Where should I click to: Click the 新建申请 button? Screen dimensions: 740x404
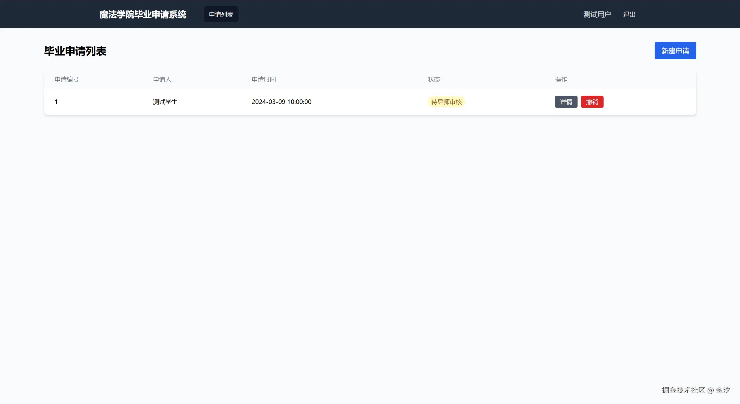[675, 51]
